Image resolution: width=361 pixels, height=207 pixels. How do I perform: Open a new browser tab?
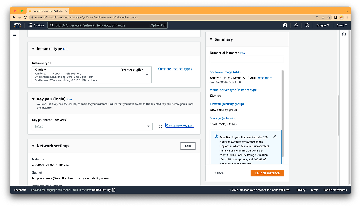(73, 11)
